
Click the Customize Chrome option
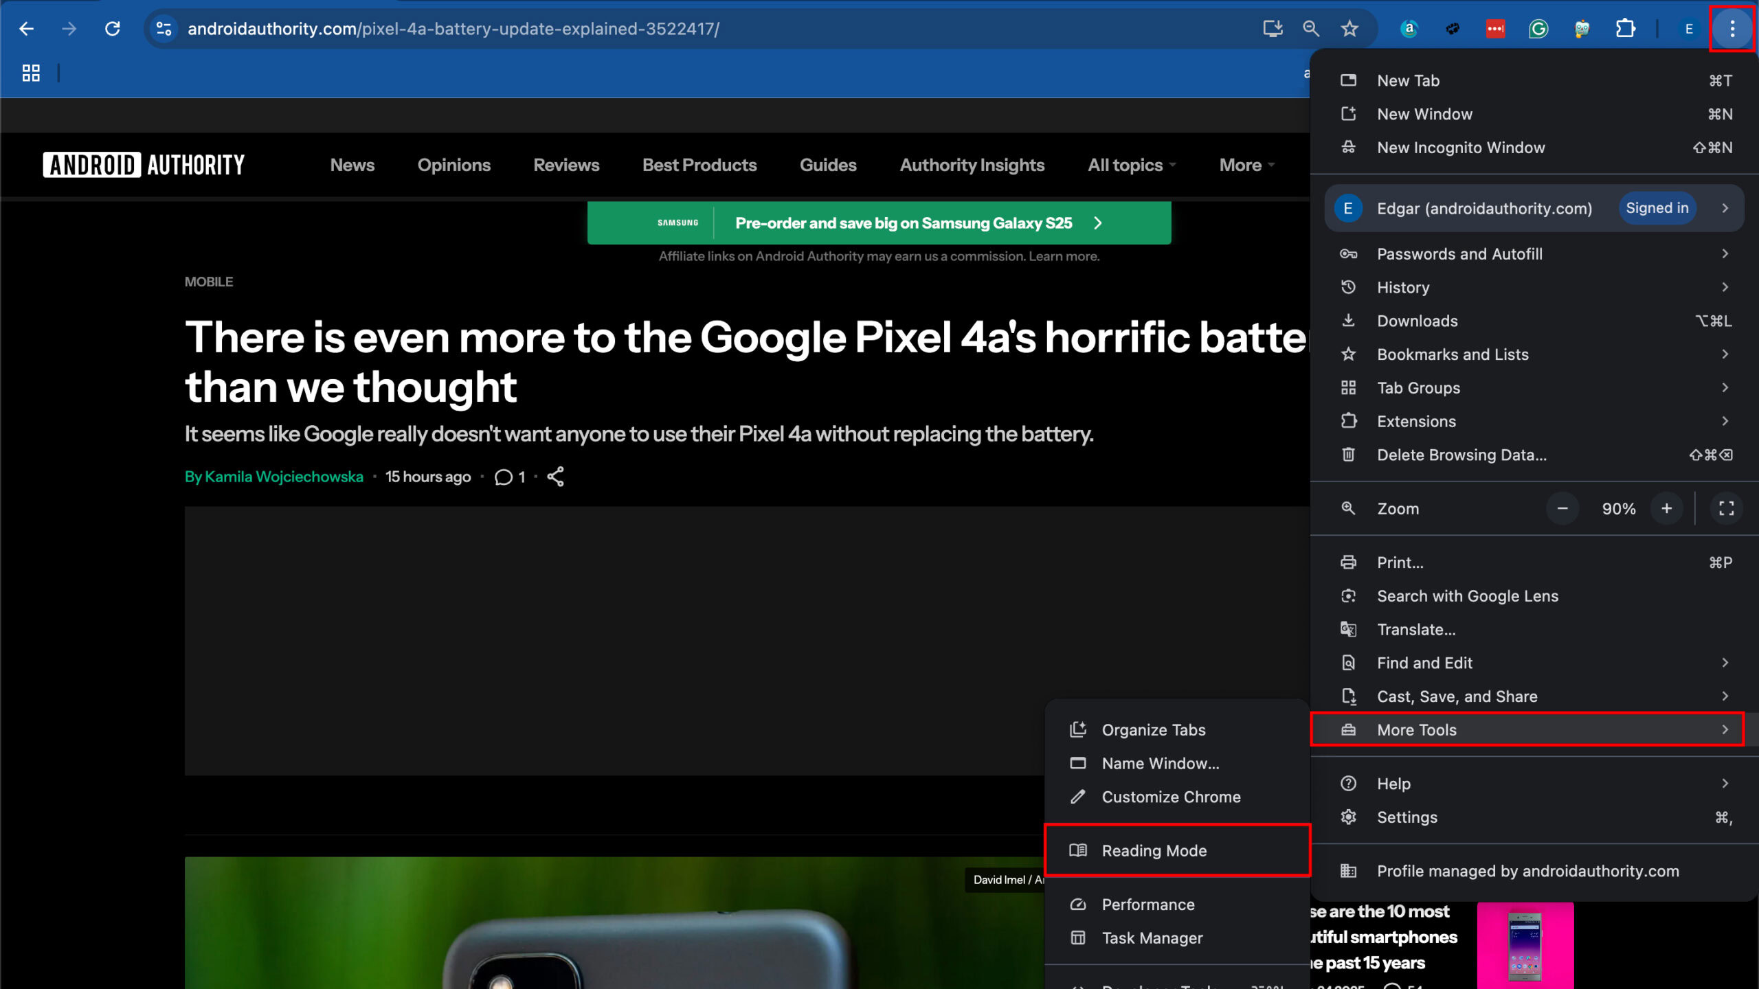tap(1171, 796)
